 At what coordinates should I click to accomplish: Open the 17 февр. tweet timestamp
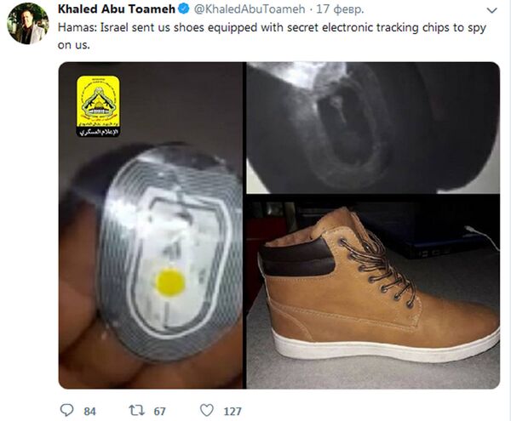coord(340,9)
